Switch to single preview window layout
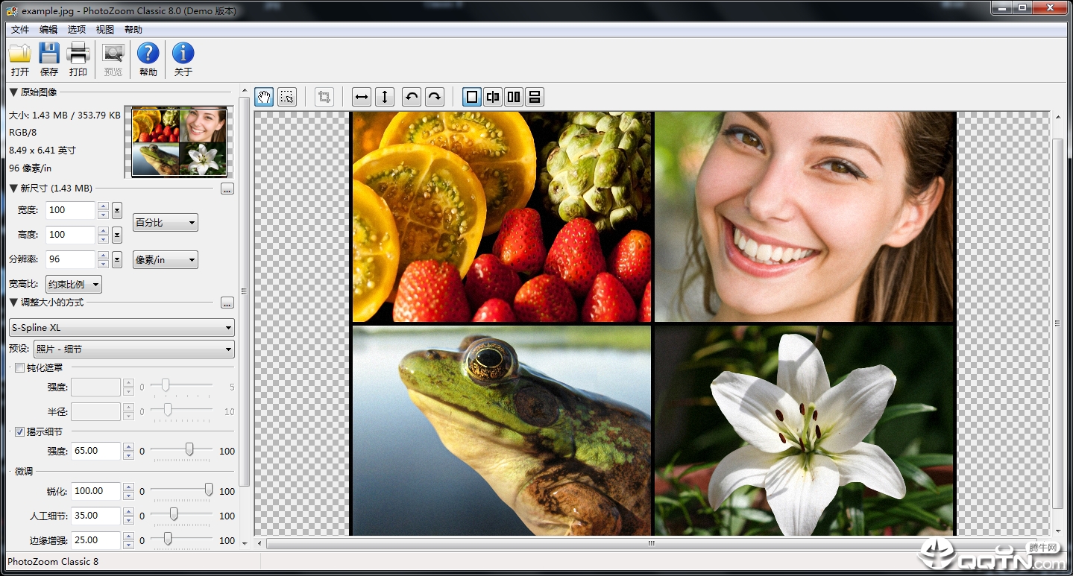Screen dimensions: 1073x576 (472, 97)
